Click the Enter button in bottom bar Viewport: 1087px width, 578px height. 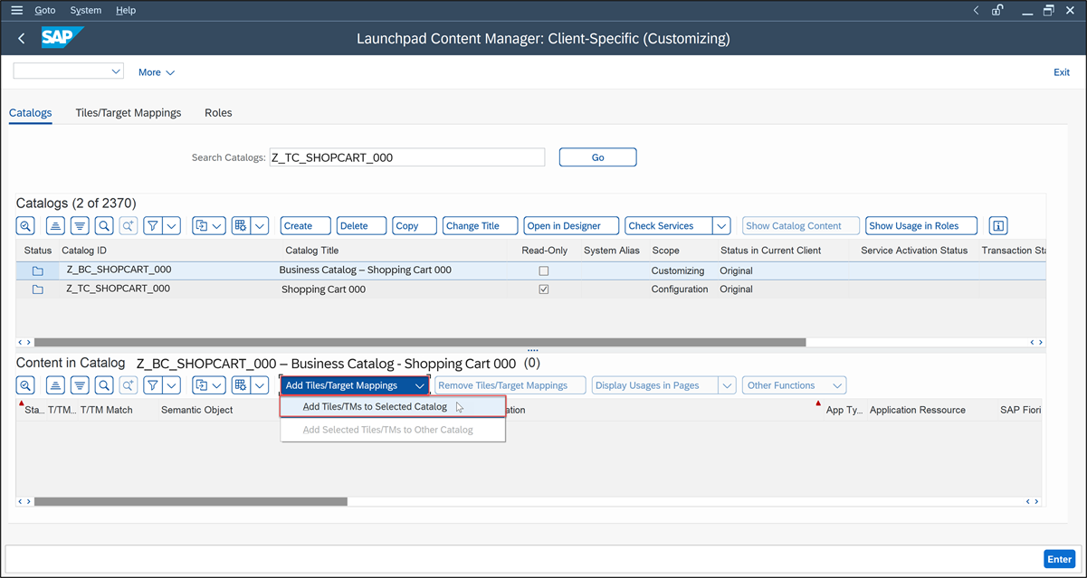click(x=1059, y=559)
